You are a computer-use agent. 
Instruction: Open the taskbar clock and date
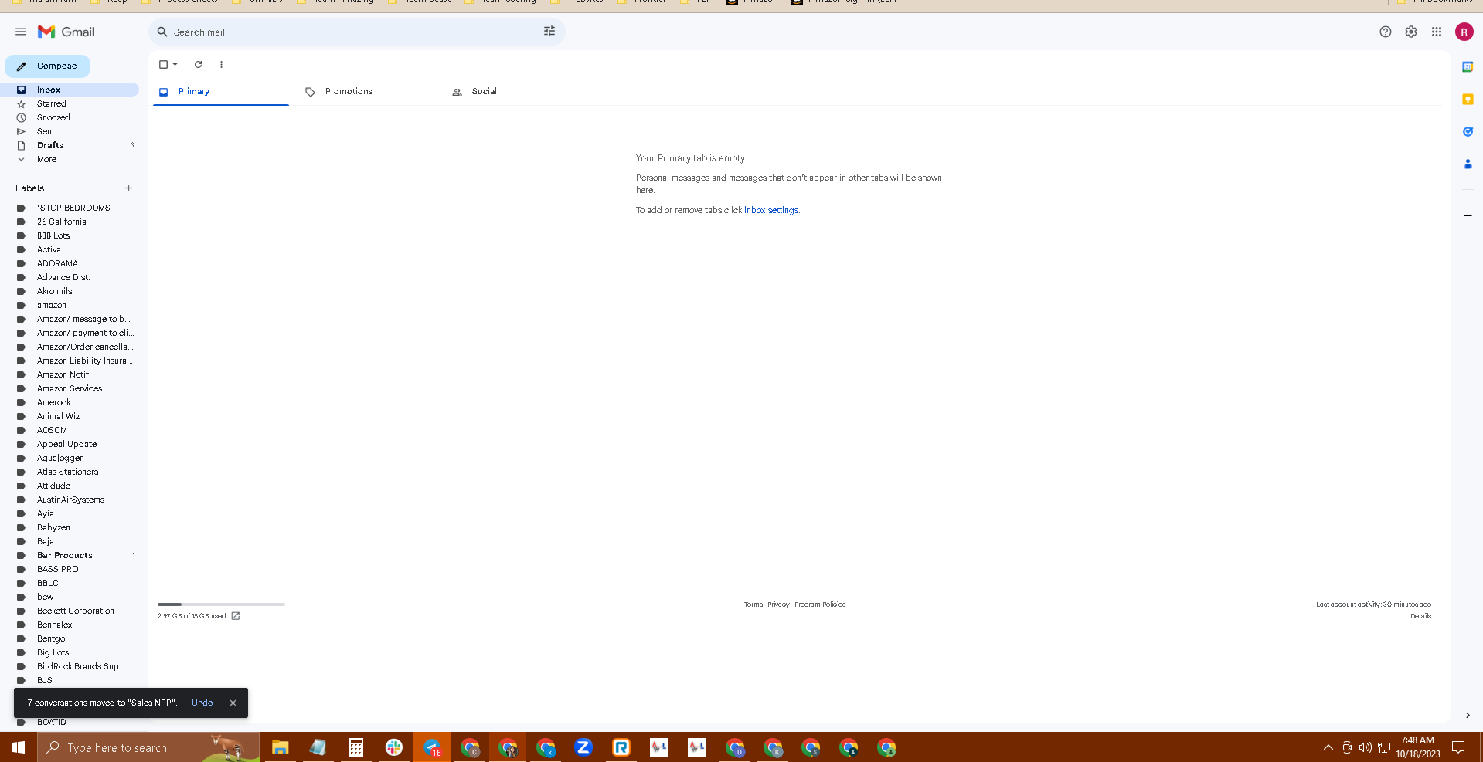click(1417, 747)
